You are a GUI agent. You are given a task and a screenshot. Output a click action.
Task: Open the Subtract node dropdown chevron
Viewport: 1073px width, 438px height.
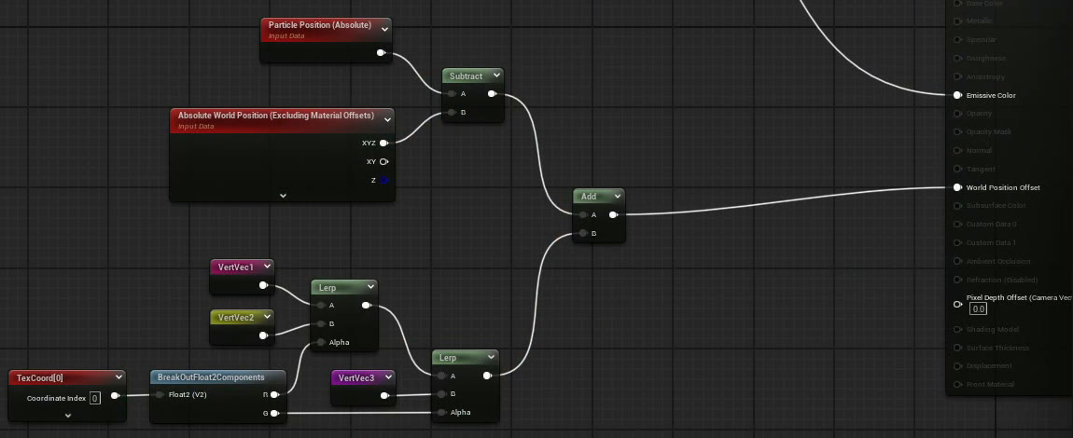point(496,75)
